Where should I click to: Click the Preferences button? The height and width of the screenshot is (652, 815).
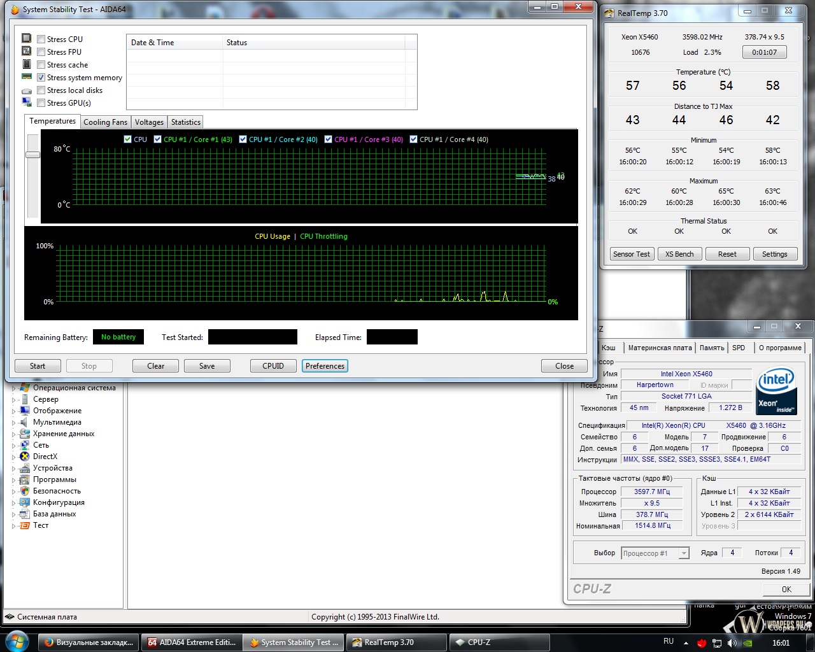[x=325, y=366]
